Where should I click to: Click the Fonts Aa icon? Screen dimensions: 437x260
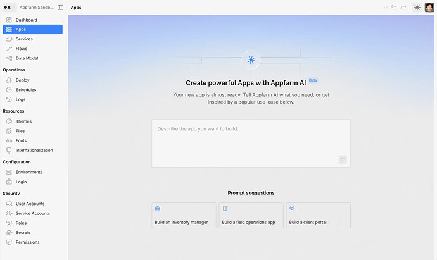pos(9,140)
